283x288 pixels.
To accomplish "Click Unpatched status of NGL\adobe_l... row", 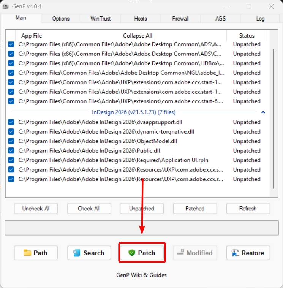I will tap(247, 73).
